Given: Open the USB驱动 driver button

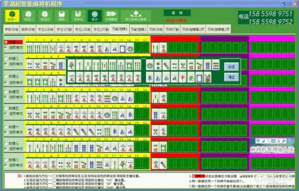Looking at the screenshot, I should (x=111, y=16).
